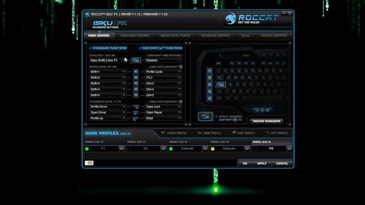Screen dimensions: 365x205
Task: Click the T1 thumbster key icon beside Profile Down
Action: click(136, 106)
